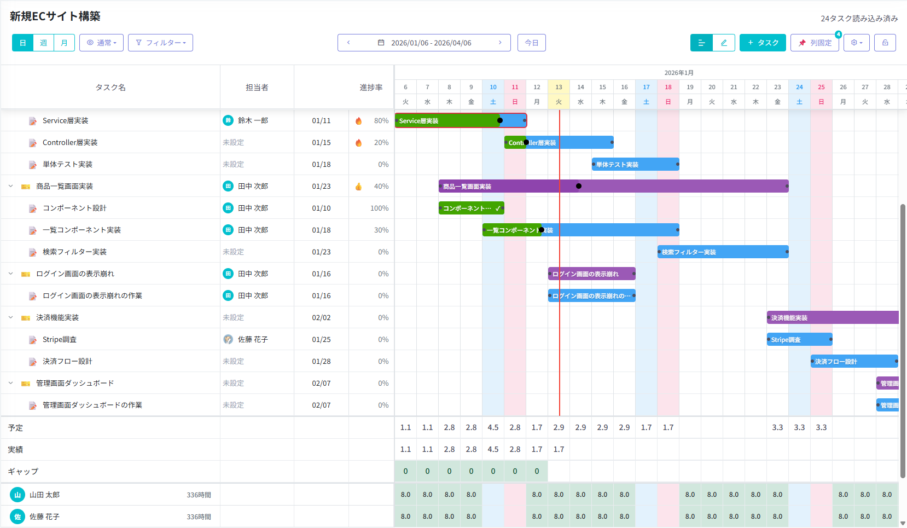Switch to Gantt bar view mode icon
This screenshot has height=528, width=907.
[701, 43]
